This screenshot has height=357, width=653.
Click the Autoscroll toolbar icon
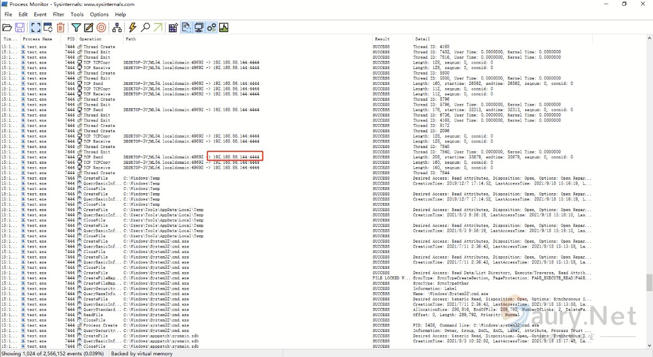tap(48, 27)
